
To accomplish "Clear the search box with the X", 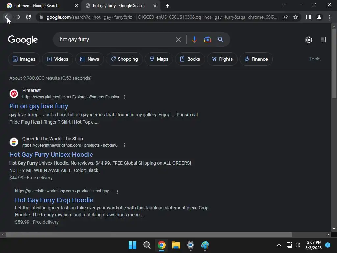I will [x=178, y=40].
